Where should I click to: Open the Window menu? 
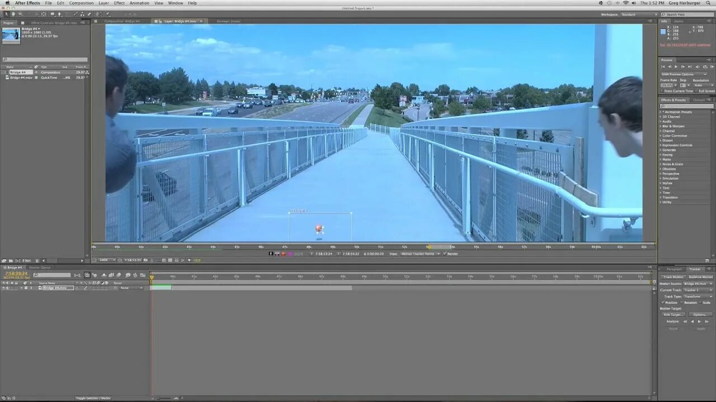(x=176, y=3)
